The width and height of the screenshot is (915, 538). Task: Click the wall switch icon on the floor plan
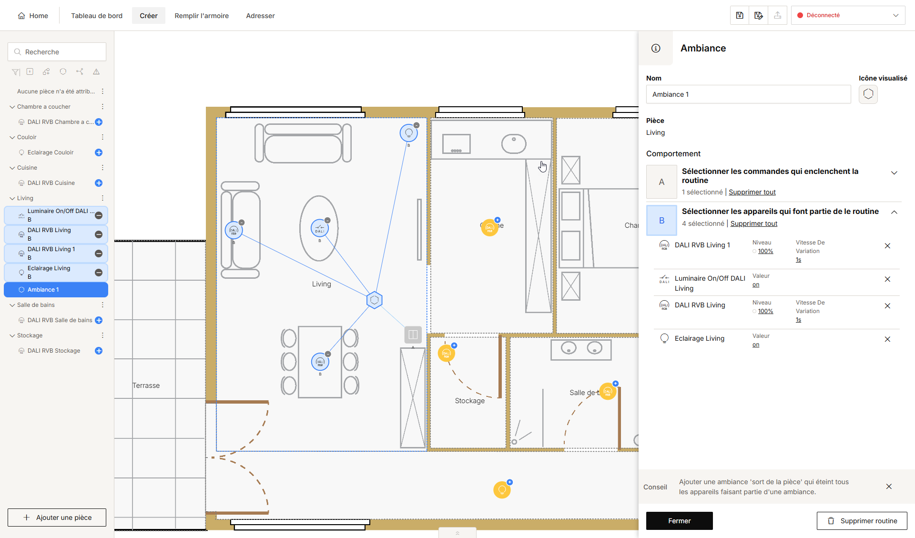click(x=413, y=335)
